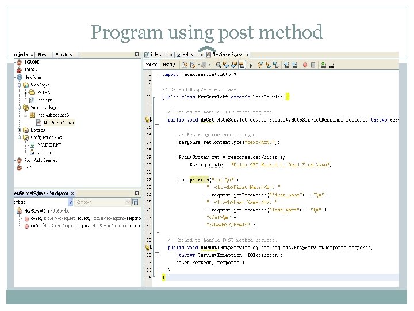Select doPost method in Navigator

(x=82, y=226)
